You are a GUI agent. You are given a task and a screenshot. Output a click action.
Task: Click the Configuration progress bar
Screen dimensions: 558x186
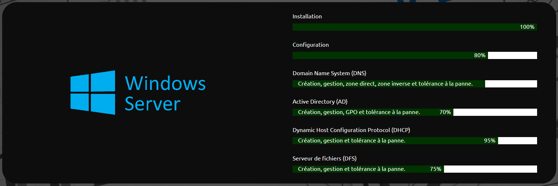click(x=415, y=55)
